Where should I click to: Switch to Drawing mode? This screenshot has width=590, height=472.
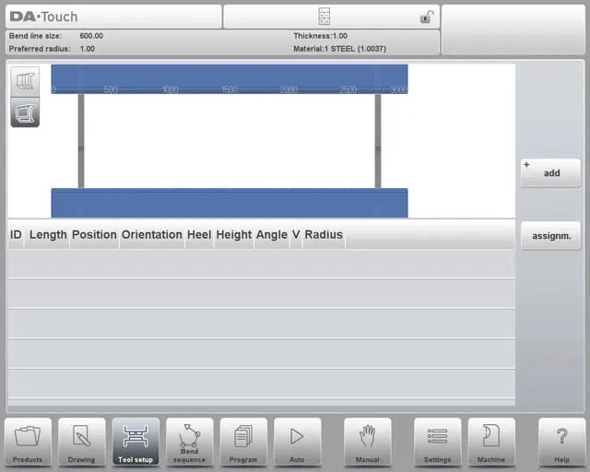pos(82,442)
